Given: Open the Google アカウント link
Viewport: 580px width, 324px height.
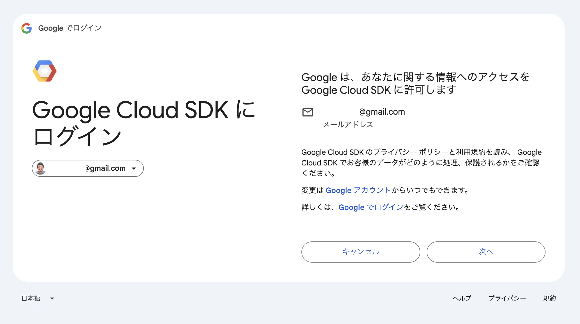Looking at the screenshot, I should point(358,190).
